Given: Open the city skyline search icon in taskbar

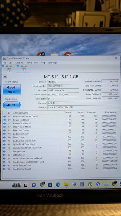Looking at the screenshot, I should (x=16, y=185).
